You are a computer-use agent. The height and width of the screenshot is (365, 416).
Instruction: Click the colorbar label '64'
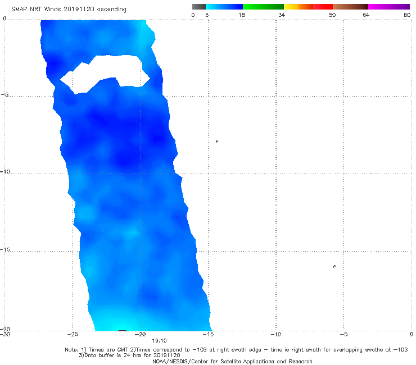(x=366, y=15)
